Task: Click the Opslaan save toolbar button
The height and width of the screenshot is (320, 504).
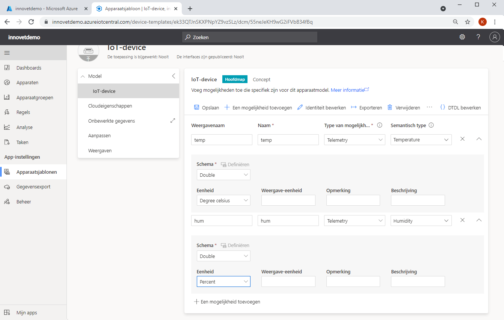Action: click(206, 108)
